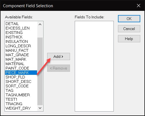Click the Add > button
The height and width of the screenshot is (116, 145).
tap(59, 56)
